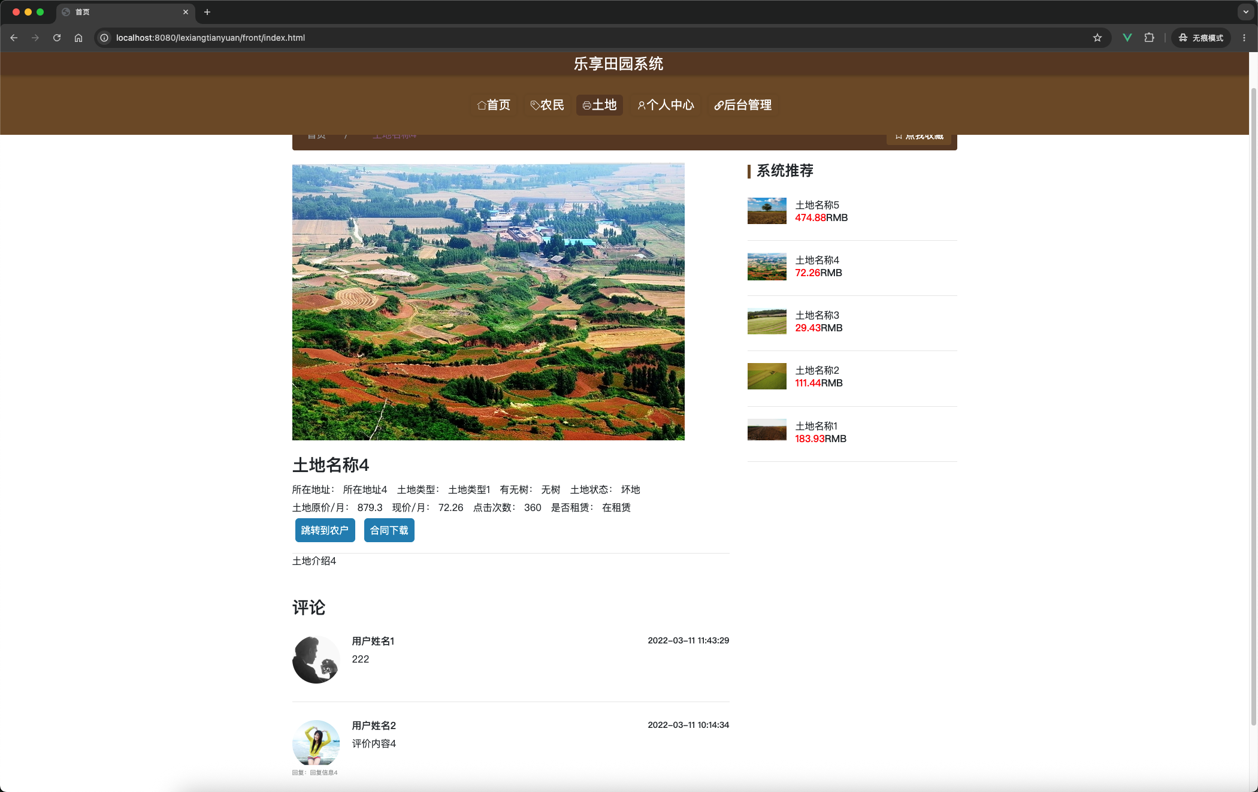Screen dimensions: 1258x792
Task: Click the 土地名称5 recommendation title
Action: (817, 205)
